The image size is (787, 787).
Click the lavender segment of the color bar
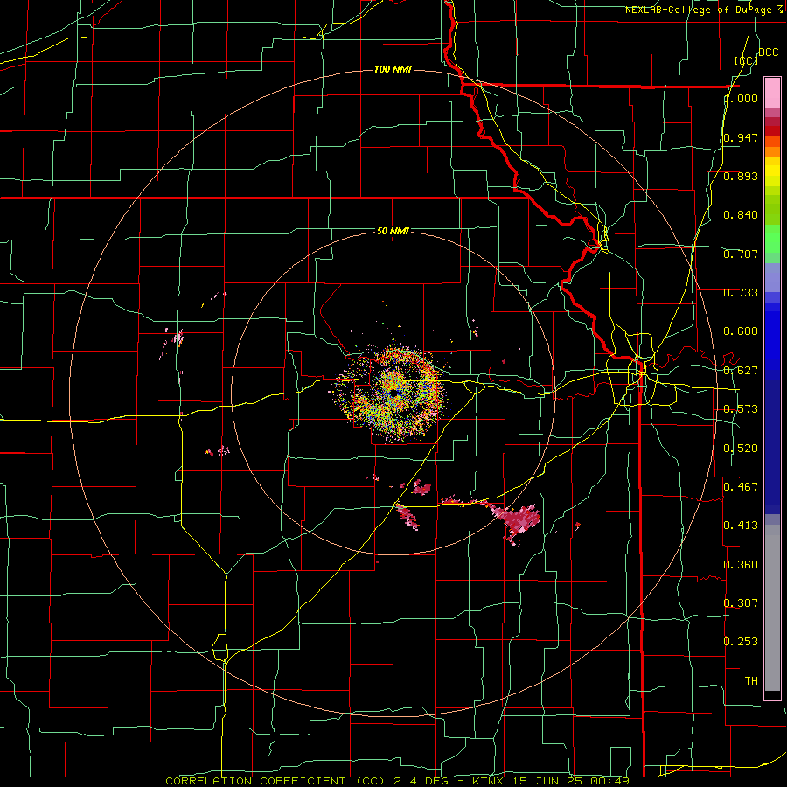click(772, 277)
